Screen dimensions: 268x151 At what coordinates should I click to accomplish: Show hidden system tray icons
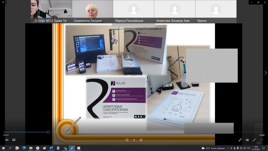[228, 148]
